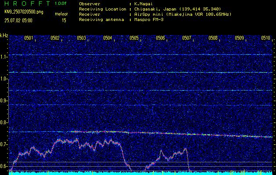
Task: Click the 0509 time label
Action: coord(240,38)
